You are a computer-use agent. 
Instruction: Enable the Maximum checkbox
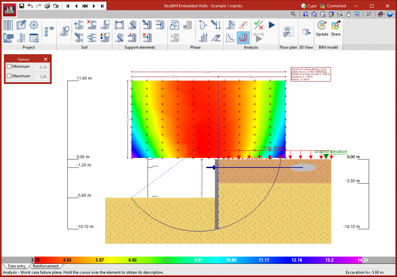(x=9, y=76)
